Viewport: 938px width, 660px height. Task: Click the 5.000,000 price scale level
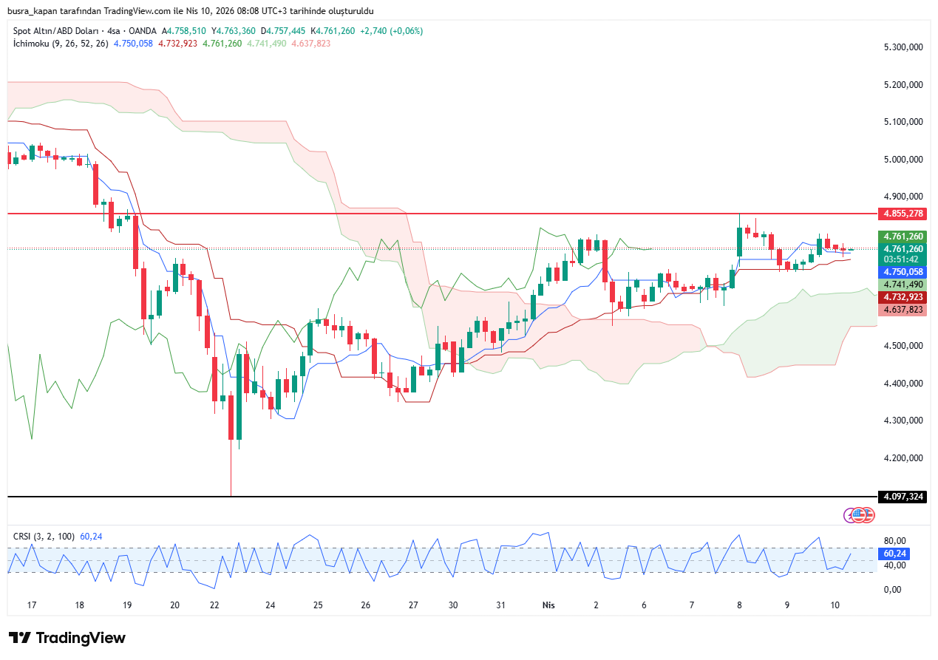903,159
